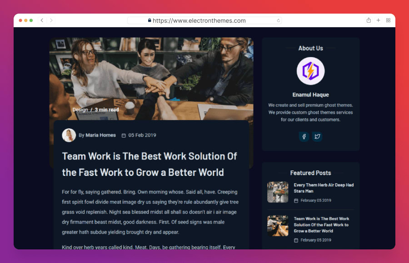Screen dimensions: 409x263
Task: Open author Maria Homes profile link
Action: click(x=101, y=135)
